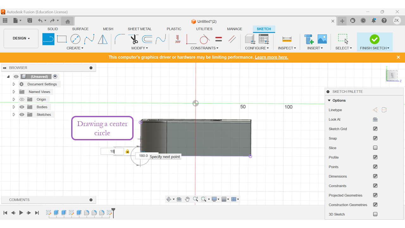405x228 pixels.
Task: Select the Parallel constraint icon
Action: click(232, 39)
